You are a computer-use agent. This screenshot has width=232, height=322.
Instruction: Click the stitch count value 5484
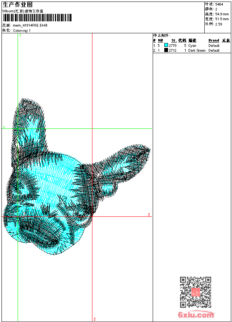point(219,4)
